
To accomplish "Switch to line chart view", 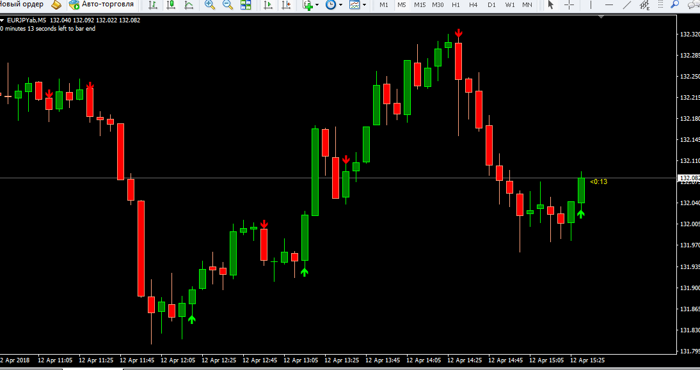I will tap(188, 5).
